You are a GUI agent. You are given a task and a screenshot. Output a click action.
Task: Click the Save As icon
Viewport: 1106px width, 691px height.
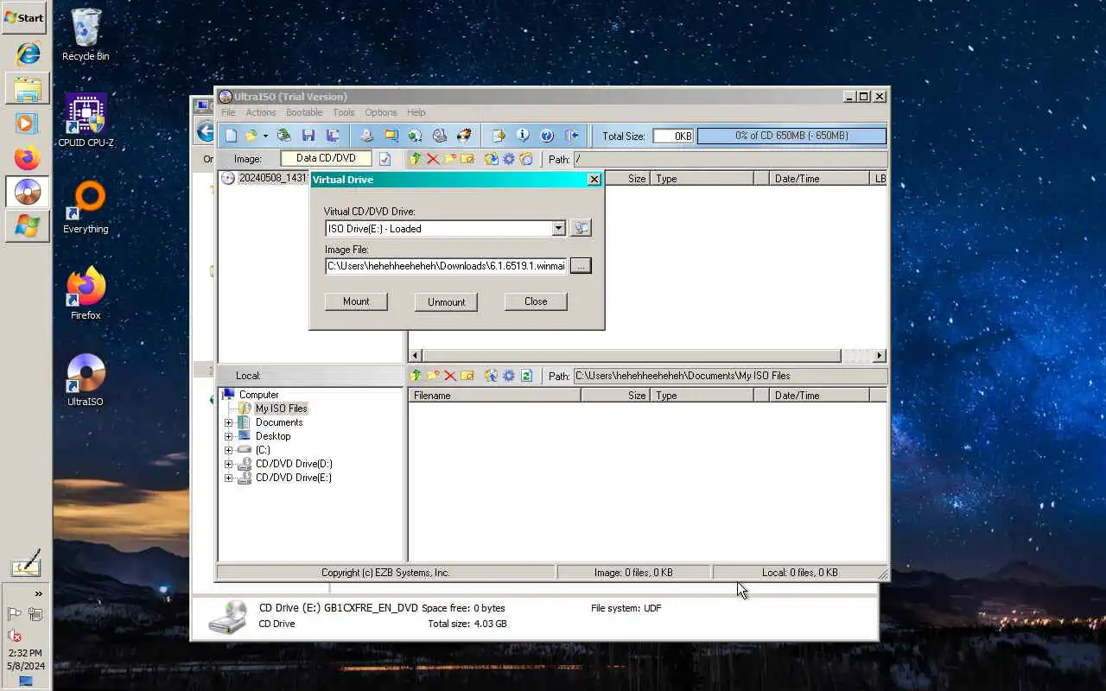[x=333, y=136]
